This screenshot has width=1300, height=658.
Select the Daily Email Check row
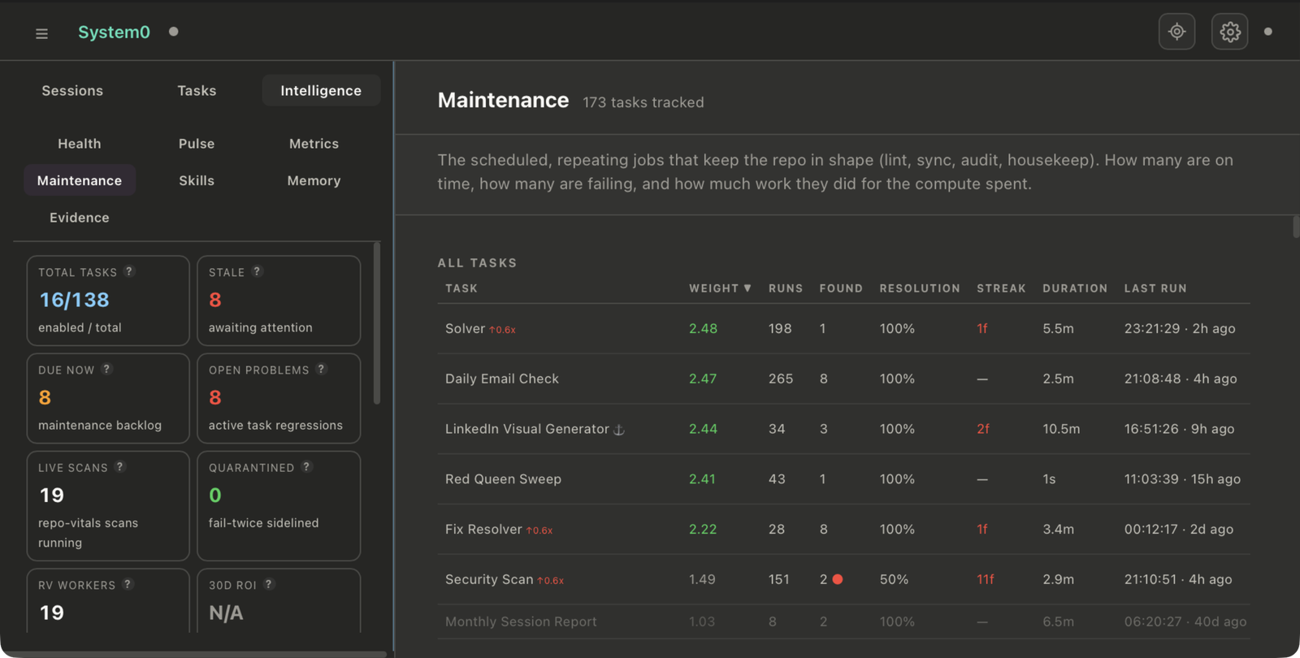click(x=843, y=379)
